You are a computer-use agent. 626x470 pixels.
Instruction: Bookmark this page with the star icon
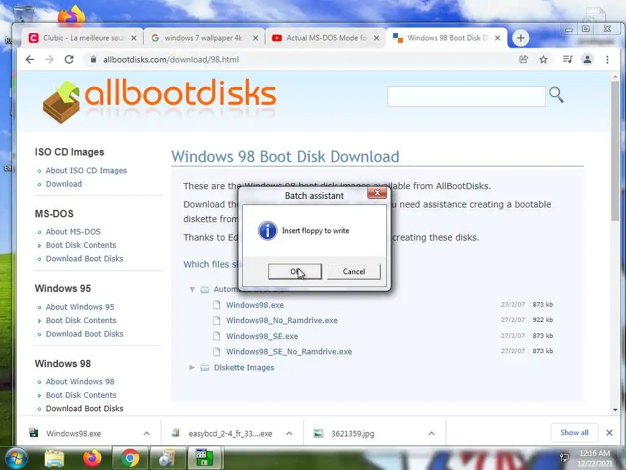click(x=543, y=59)
